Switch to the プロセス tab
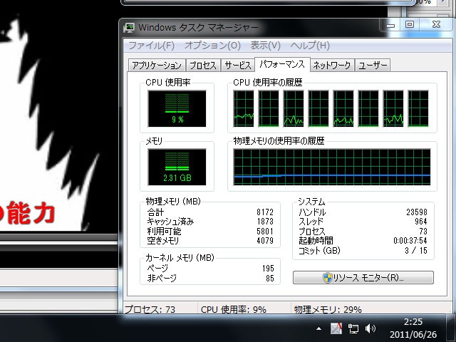The image size is (456, 342). 203,65
